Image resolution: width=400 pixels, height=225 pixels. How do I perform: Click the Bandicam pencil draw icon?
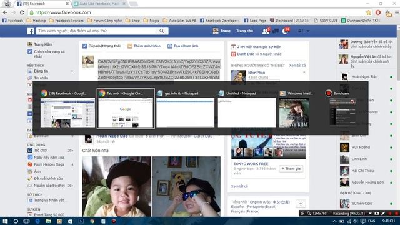(x=383, y=213)
